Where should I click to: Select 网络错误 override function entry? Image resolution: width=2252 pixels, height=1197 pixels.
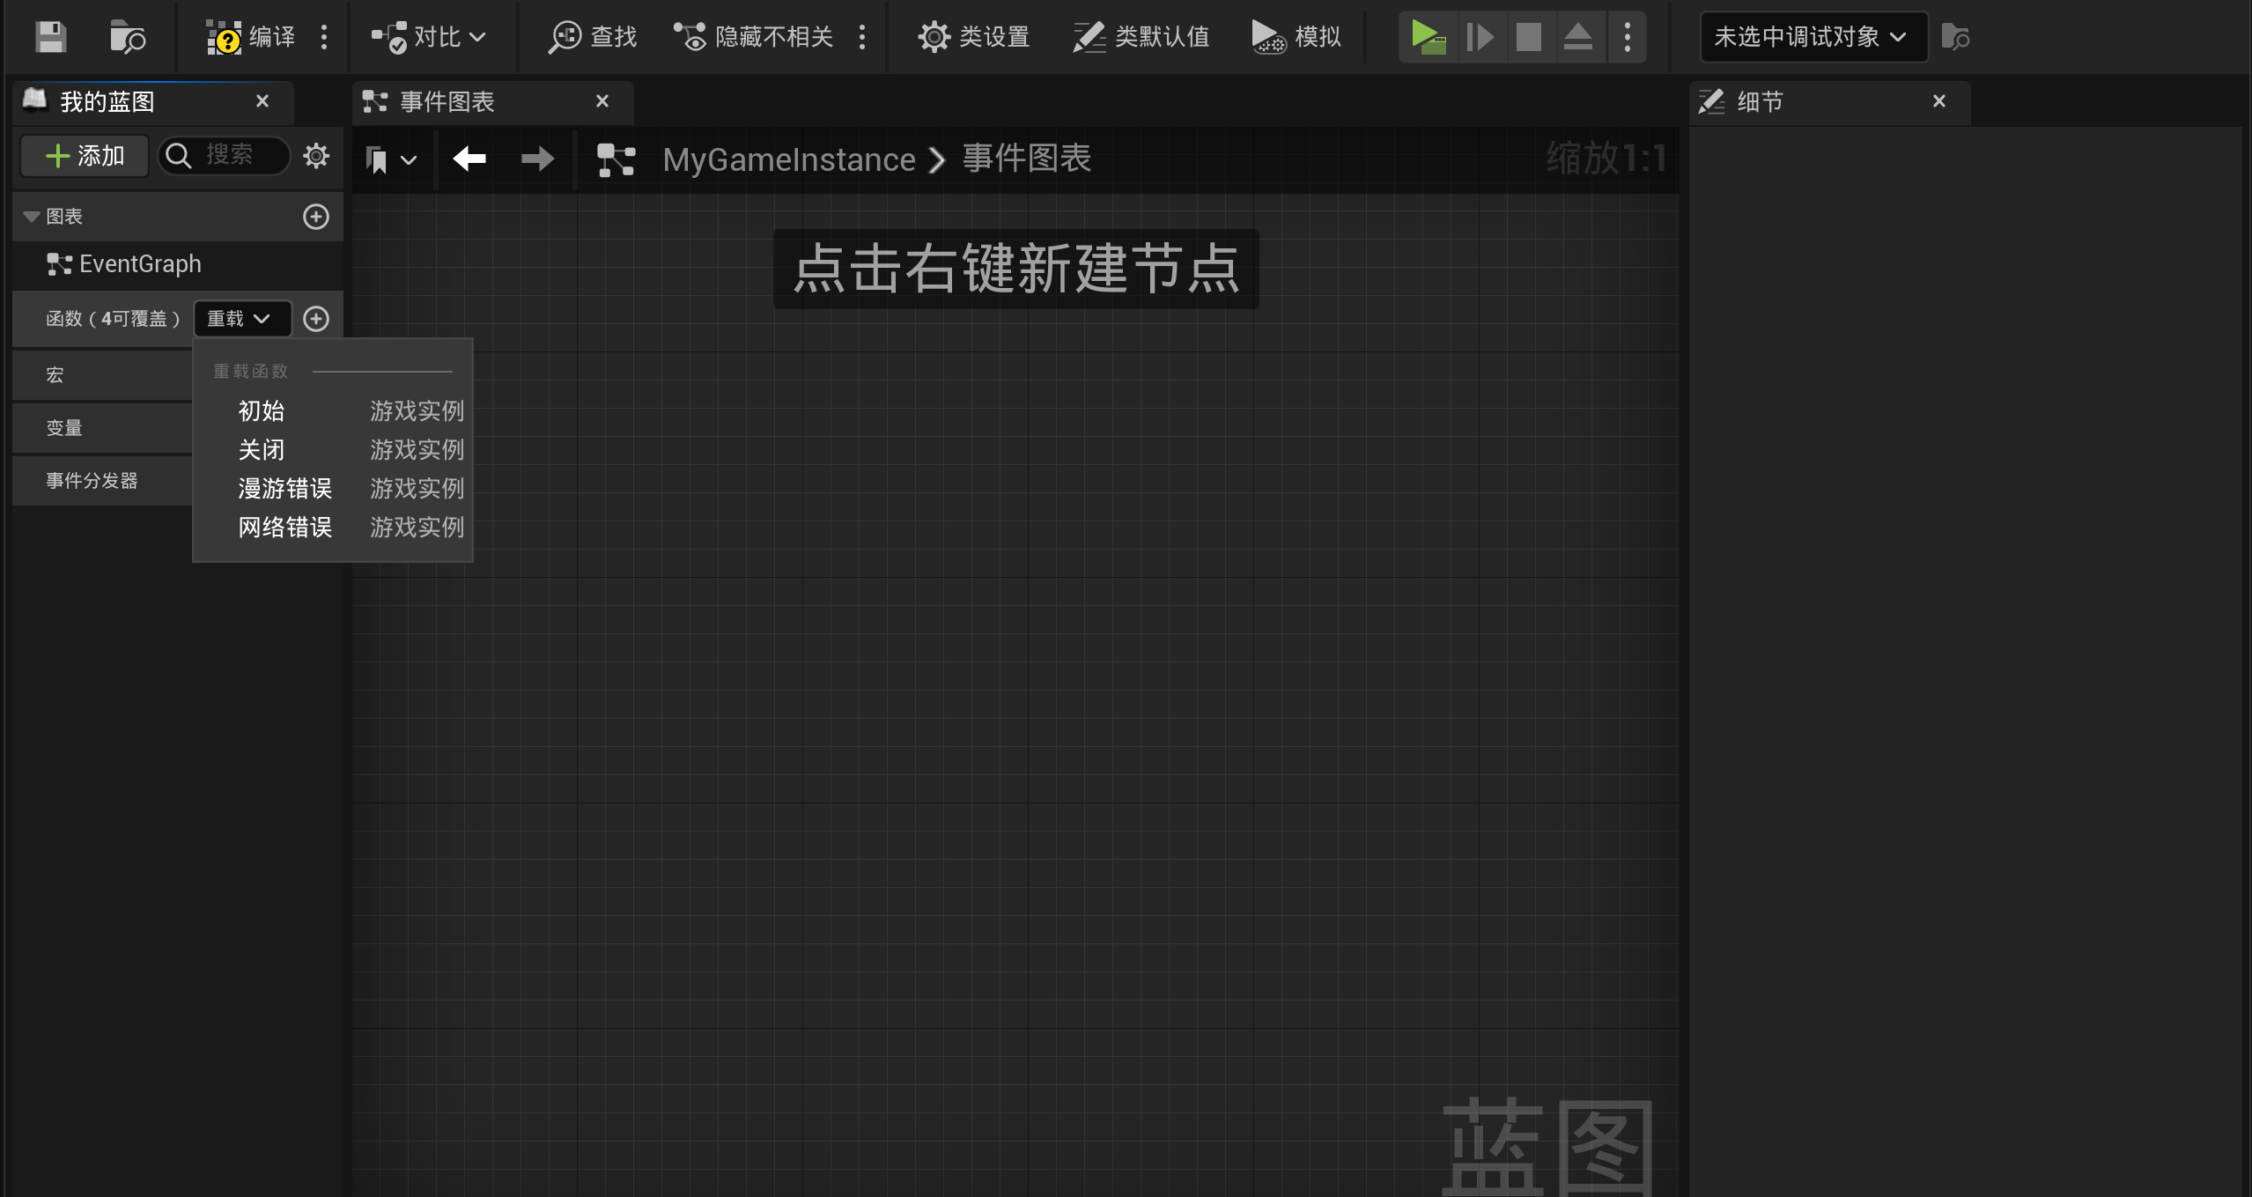[x=284, y=528]
